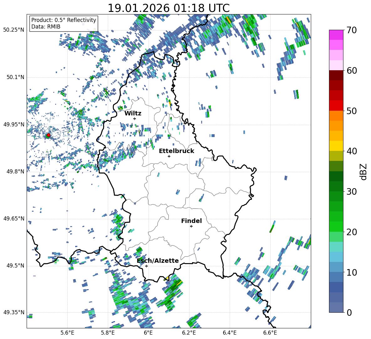
Task: Click the 6.2°E longitude label
Action: 189,333
